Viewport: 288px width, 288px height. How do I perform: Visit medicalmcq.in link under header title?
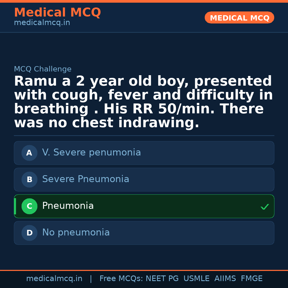[42, 23]
